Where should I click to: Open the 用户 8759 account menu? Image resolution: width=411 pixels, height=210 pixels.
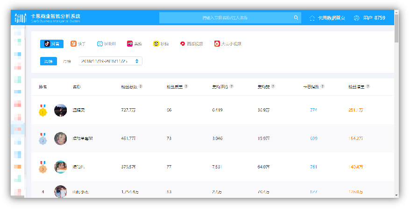[x=369, y=18]
